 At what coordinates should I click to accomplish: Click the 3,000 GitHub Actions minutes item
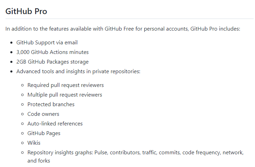(52, 52)
